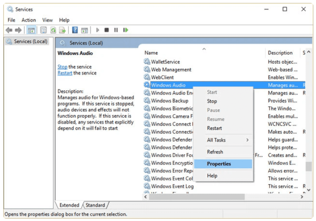Select Restart from the context menu

click(214, 128)
